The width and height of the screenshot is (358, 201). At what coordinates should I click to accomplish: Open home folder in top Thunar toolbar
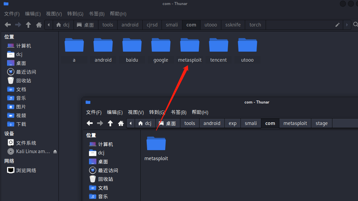(x=39, y=24)
